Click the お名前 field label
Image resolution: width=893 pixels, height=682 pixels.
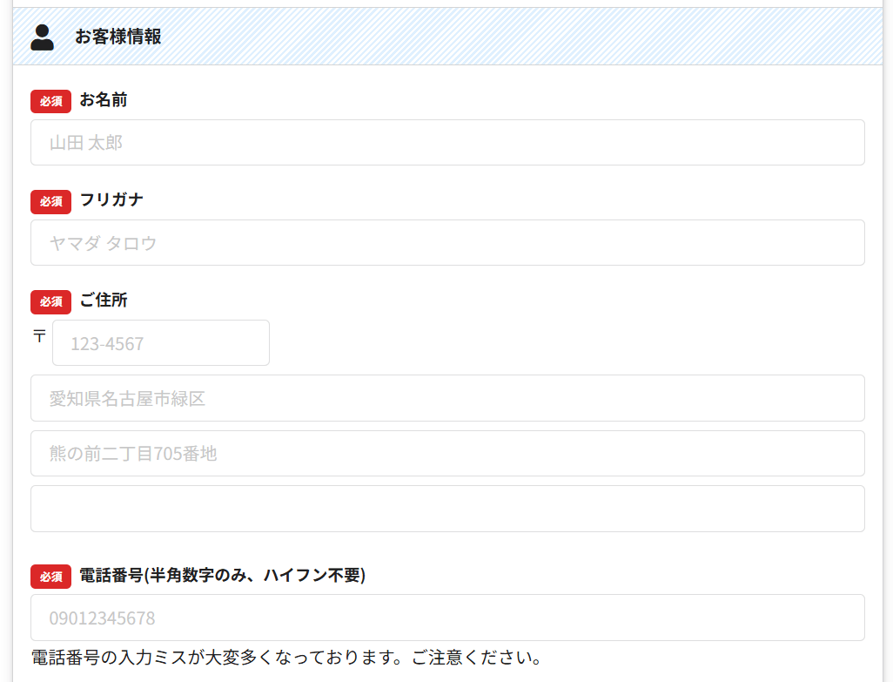tap(104, 100)
